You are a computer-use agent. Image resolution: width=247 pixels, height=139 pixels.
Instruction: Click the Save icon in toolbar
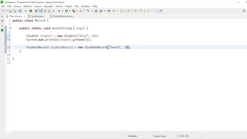(10, 11)
